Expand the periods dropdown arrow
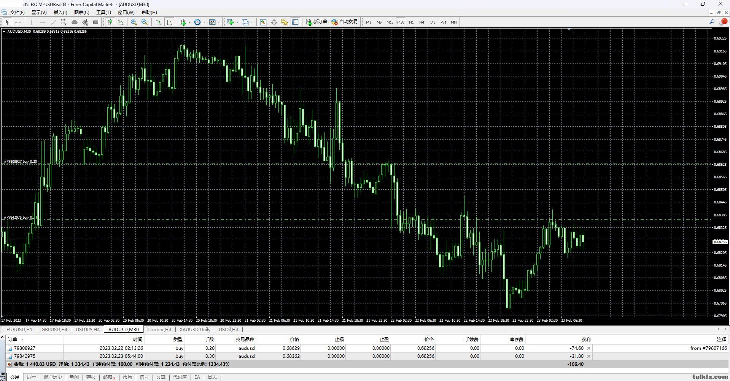Screen dimensions: 730x381 point(204,22)
